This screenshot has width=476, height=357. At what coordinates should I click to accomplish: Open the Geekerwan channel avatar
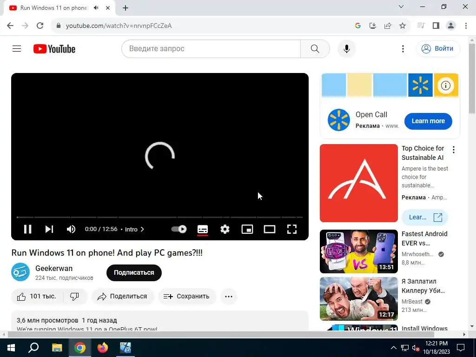point(20,272)
